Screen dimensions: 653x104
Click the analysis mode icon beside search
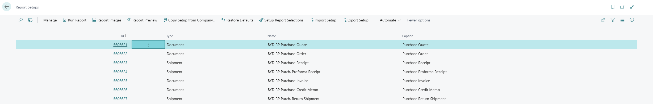pyautogui.click(x=31, y=20)
